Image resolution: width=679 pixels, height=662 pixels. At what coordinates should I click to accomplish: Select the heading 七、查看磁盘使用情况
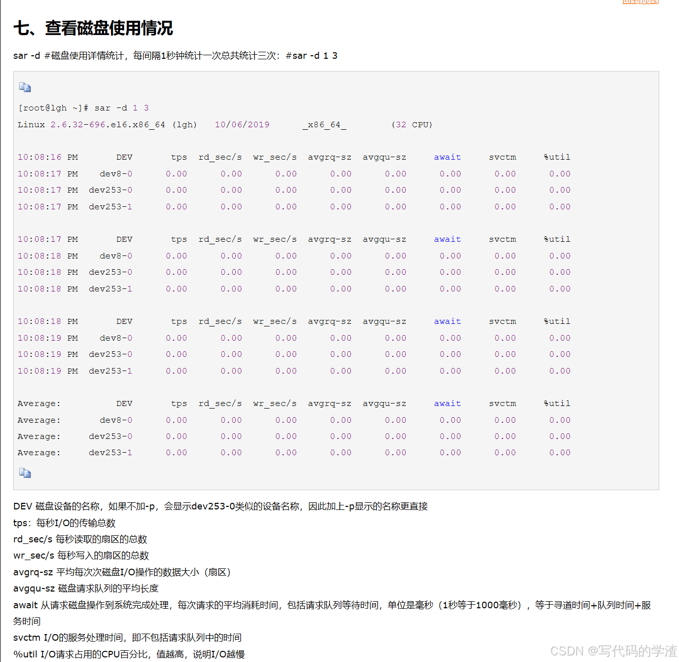93,28
